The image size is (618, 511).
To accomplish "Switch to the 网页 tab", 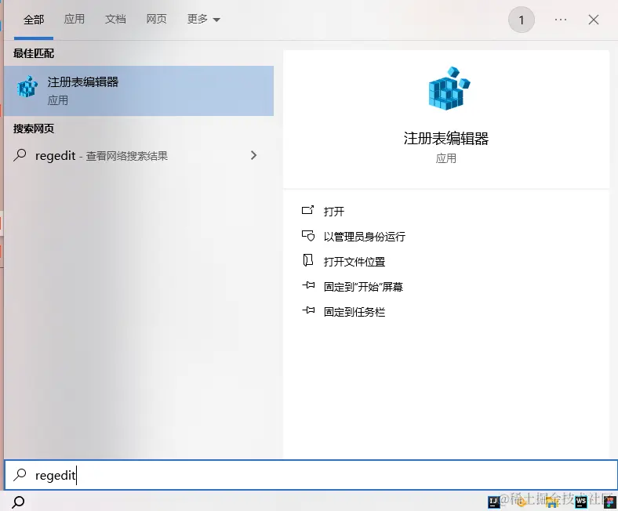I will pos(157,19).
